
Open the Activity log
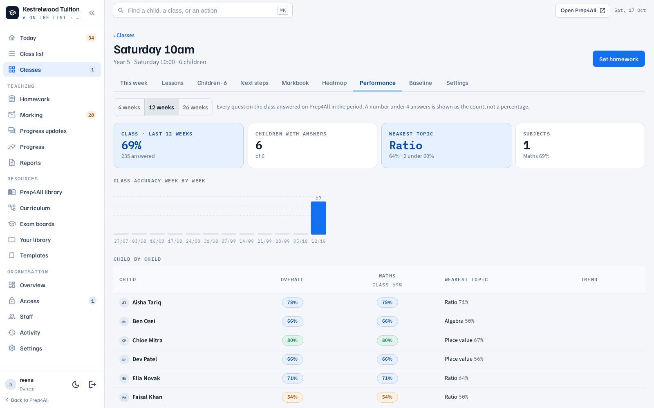click(x=52, y=333)
